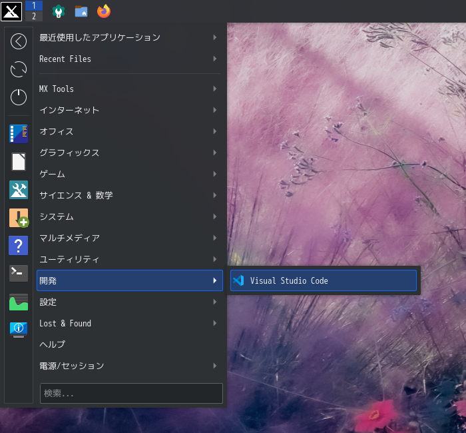Open the 電源/セッション submenu

(130, 366)
